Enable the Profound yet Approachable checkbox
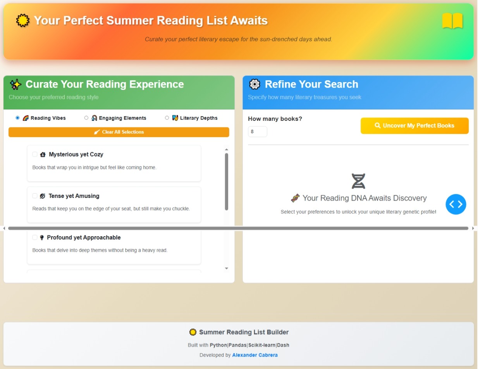 pyautogui.click(x=35, y=237)
